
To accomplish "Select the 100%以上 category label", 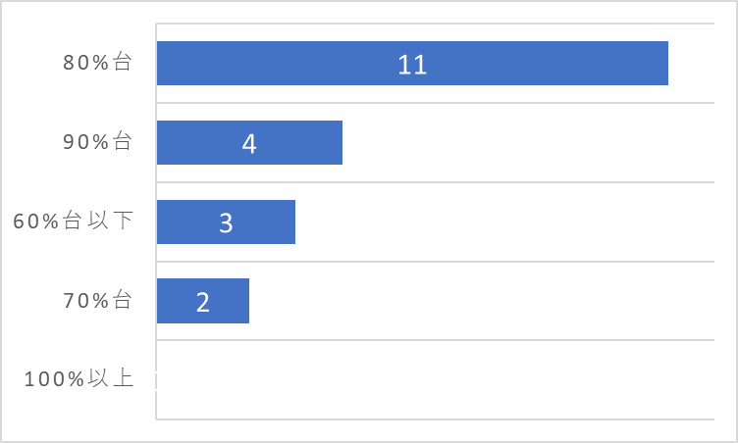I will [x=79, y=378].
